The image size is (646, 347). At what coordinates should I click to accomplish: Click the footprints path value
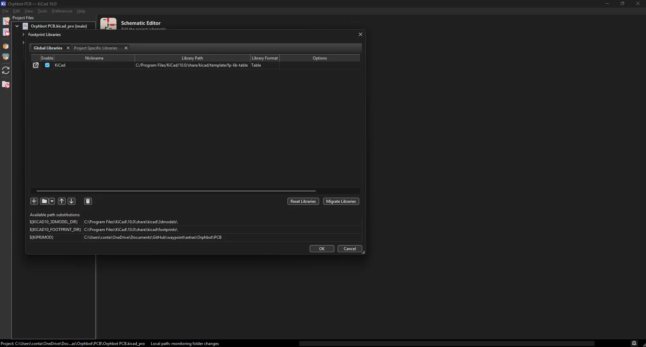point(131,230)
